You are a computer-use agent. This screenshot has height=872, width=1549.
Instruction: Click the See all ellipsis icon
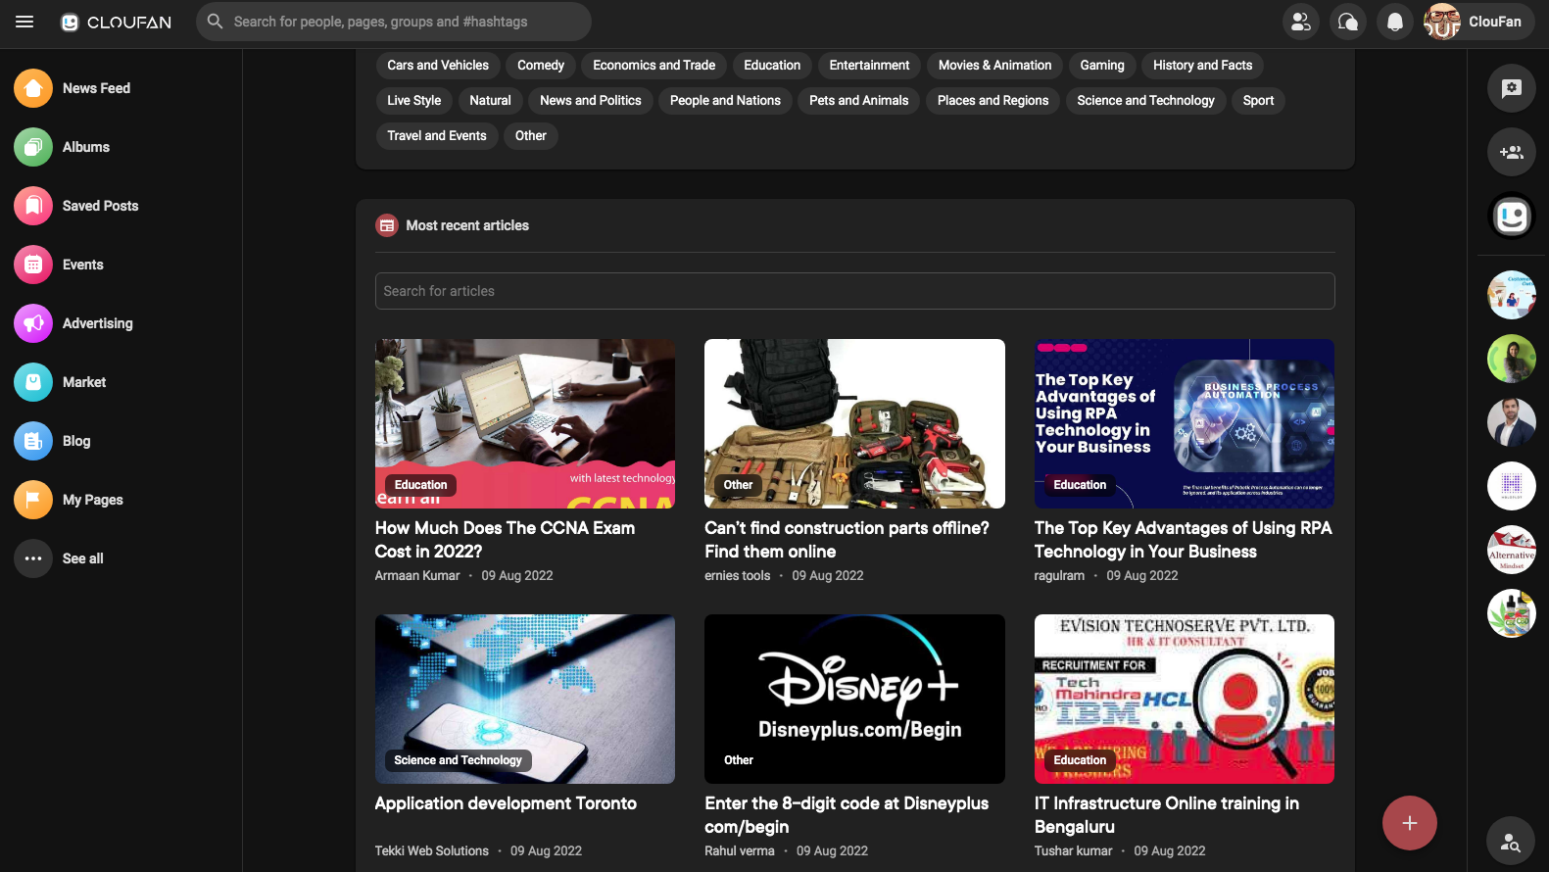click(33, 558)
